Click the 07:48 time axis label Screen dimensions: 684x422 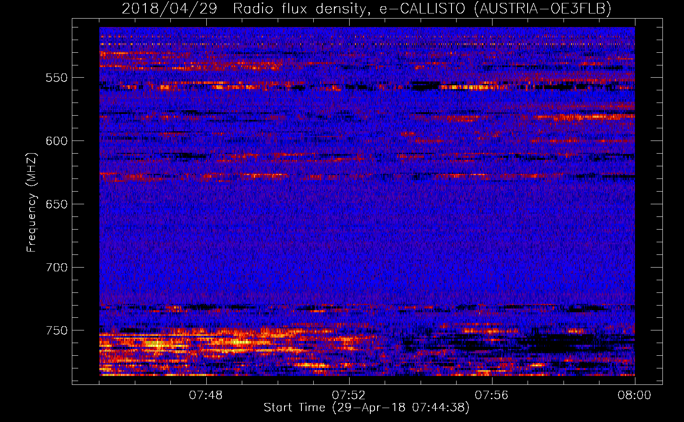(206, 395)
